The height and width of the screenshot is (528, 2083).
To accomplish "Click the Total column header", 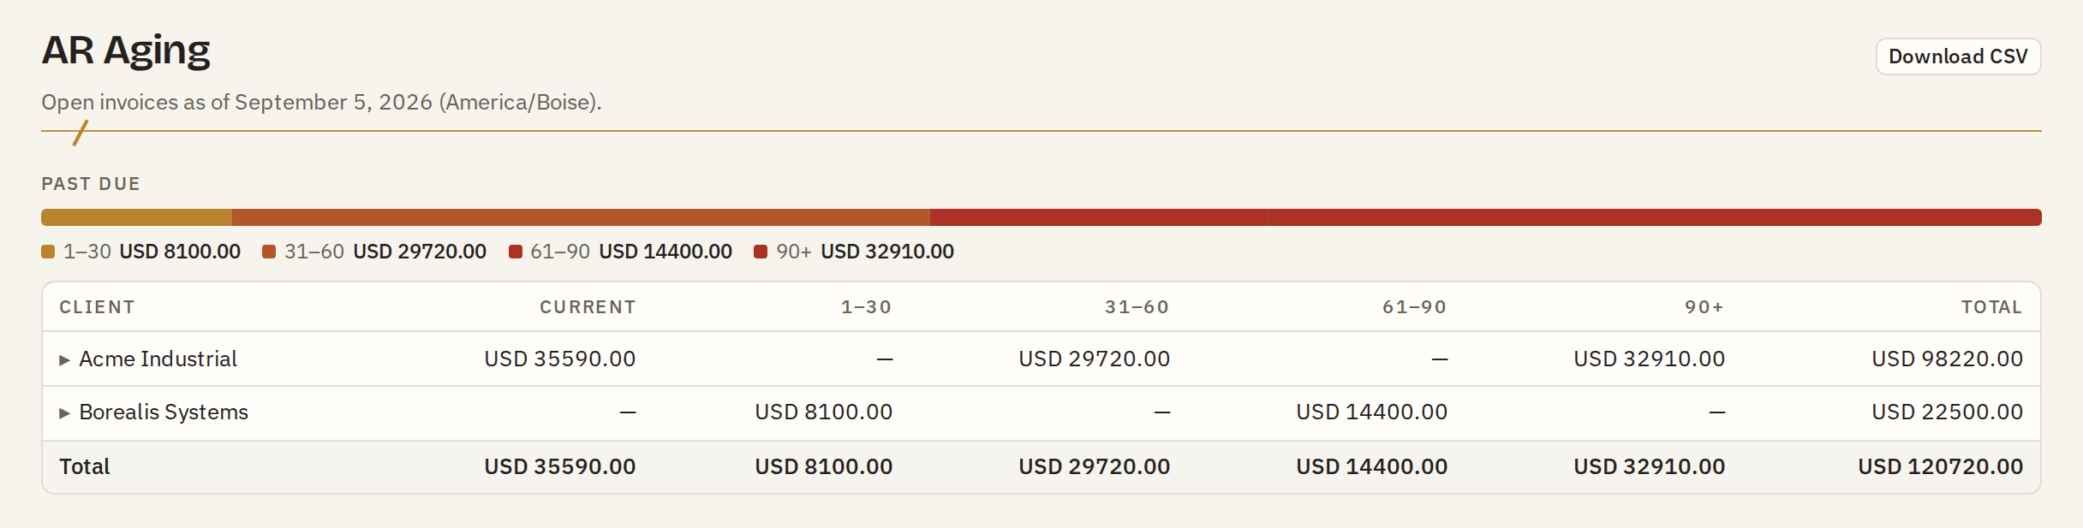I will [1992, 307].
